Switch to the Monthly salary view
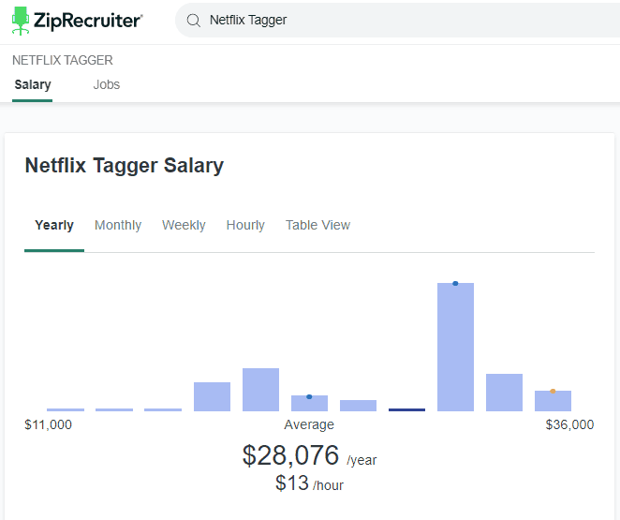Screen dimensions: 620x520 118,225
